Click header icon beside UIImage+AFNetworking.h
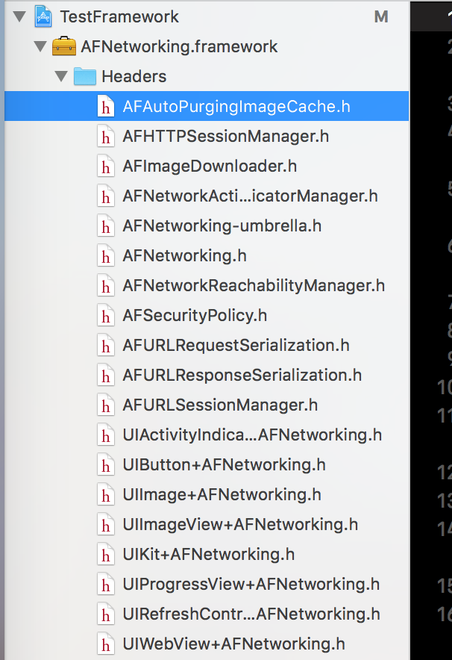The image size is (452, 660). 105,494
